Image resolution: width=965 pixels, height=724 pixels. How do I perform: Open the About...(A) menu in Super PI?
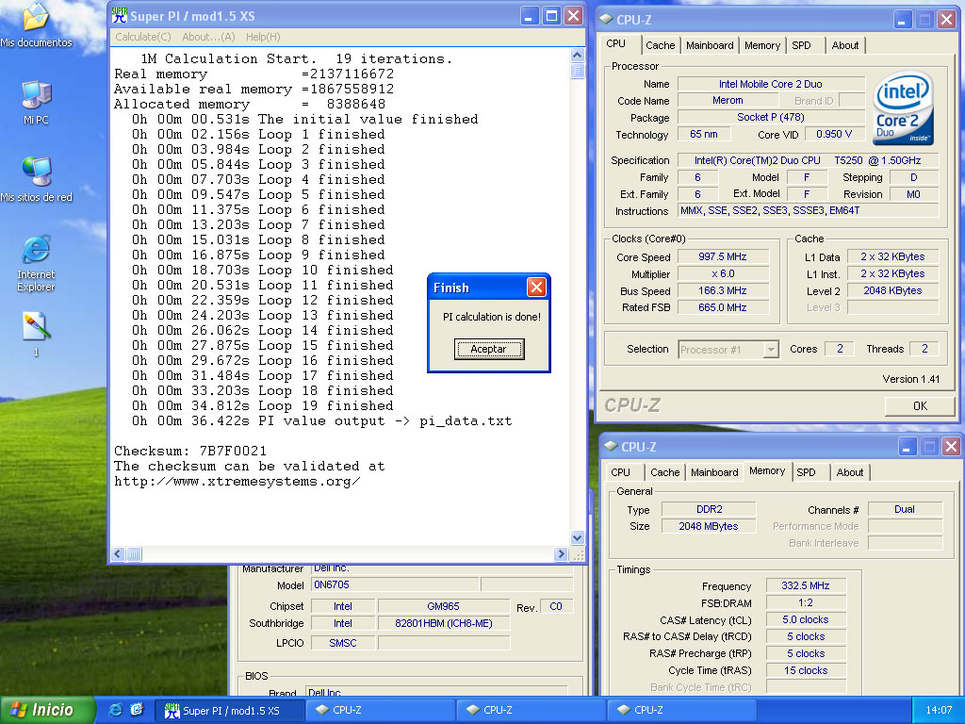(208, 37)
